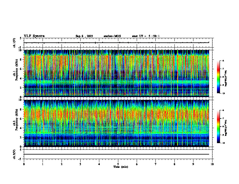The image size is (239, 184).
Task: Click the "1" tick label on the time axis
Action: click(43, 164)
